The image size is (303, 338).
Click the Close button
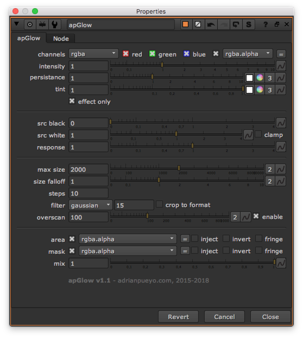click(270, 316)
